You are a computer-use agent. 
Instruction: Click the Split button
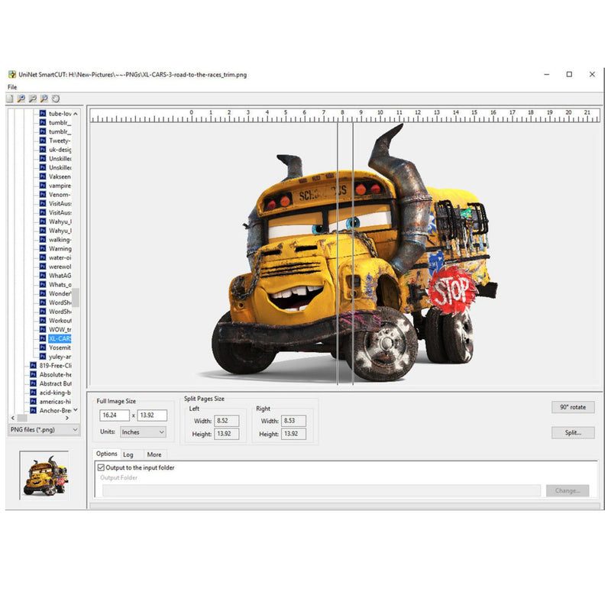coord(573,433)
